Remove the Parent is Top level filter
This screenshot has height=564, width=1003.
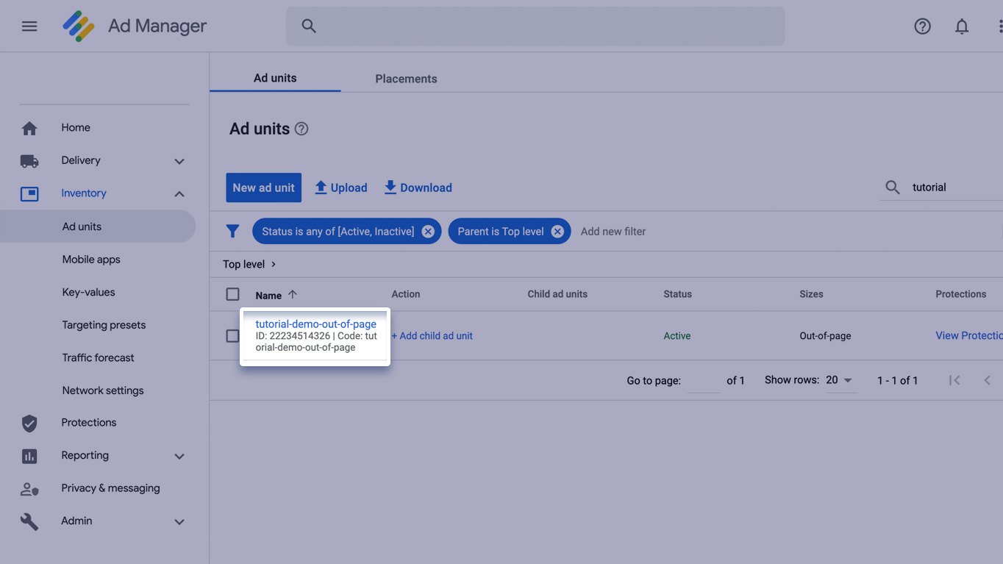pos(557,232)
